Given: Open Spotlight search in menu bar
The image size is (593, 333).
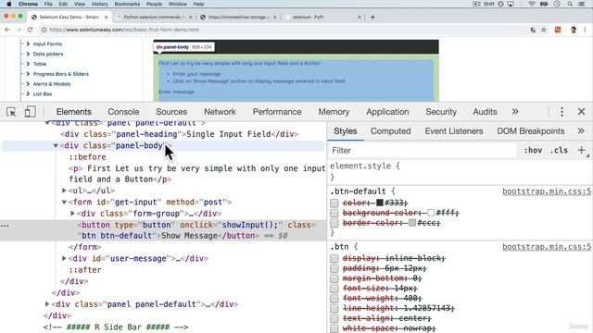Looking at the screenshot, I should coord(570,4).
